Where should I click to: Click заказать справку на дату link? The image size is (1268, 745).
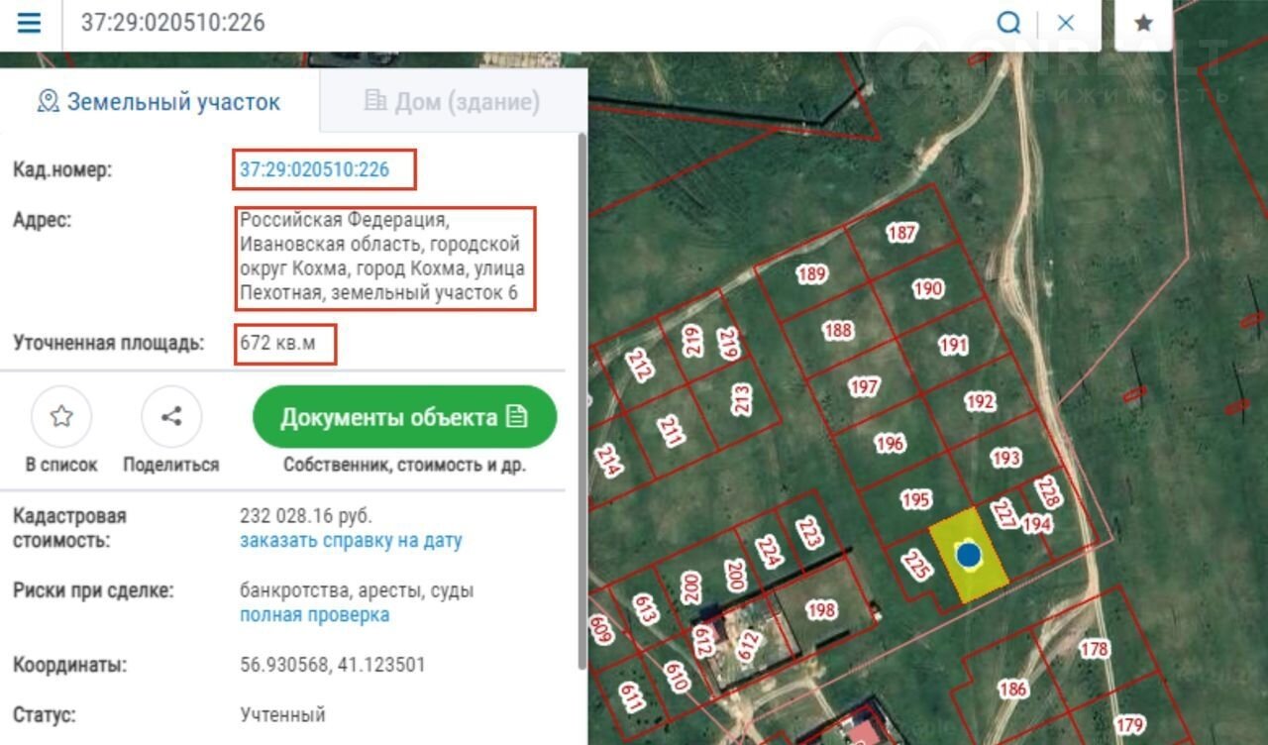pyautogui.click(x=351, y=541)
